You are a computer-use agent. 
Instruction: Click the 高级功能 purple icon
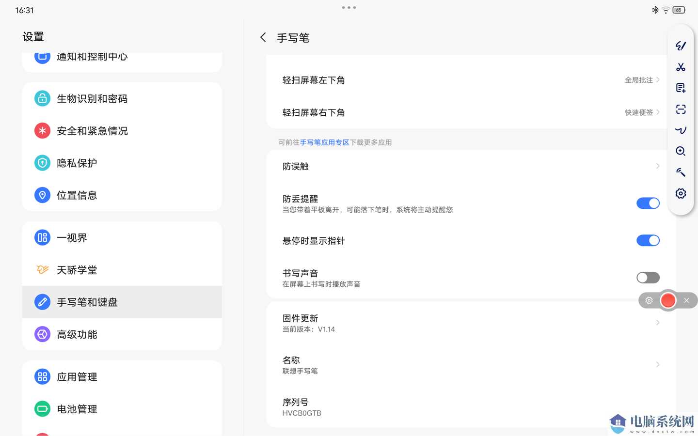click(42, 334)
